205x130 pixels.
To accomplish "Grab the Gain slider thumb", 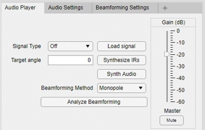I will point(167,54).
